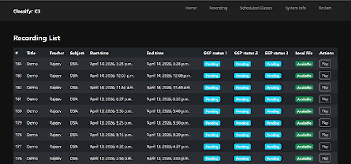Click DSA subject in row 180

74,111
